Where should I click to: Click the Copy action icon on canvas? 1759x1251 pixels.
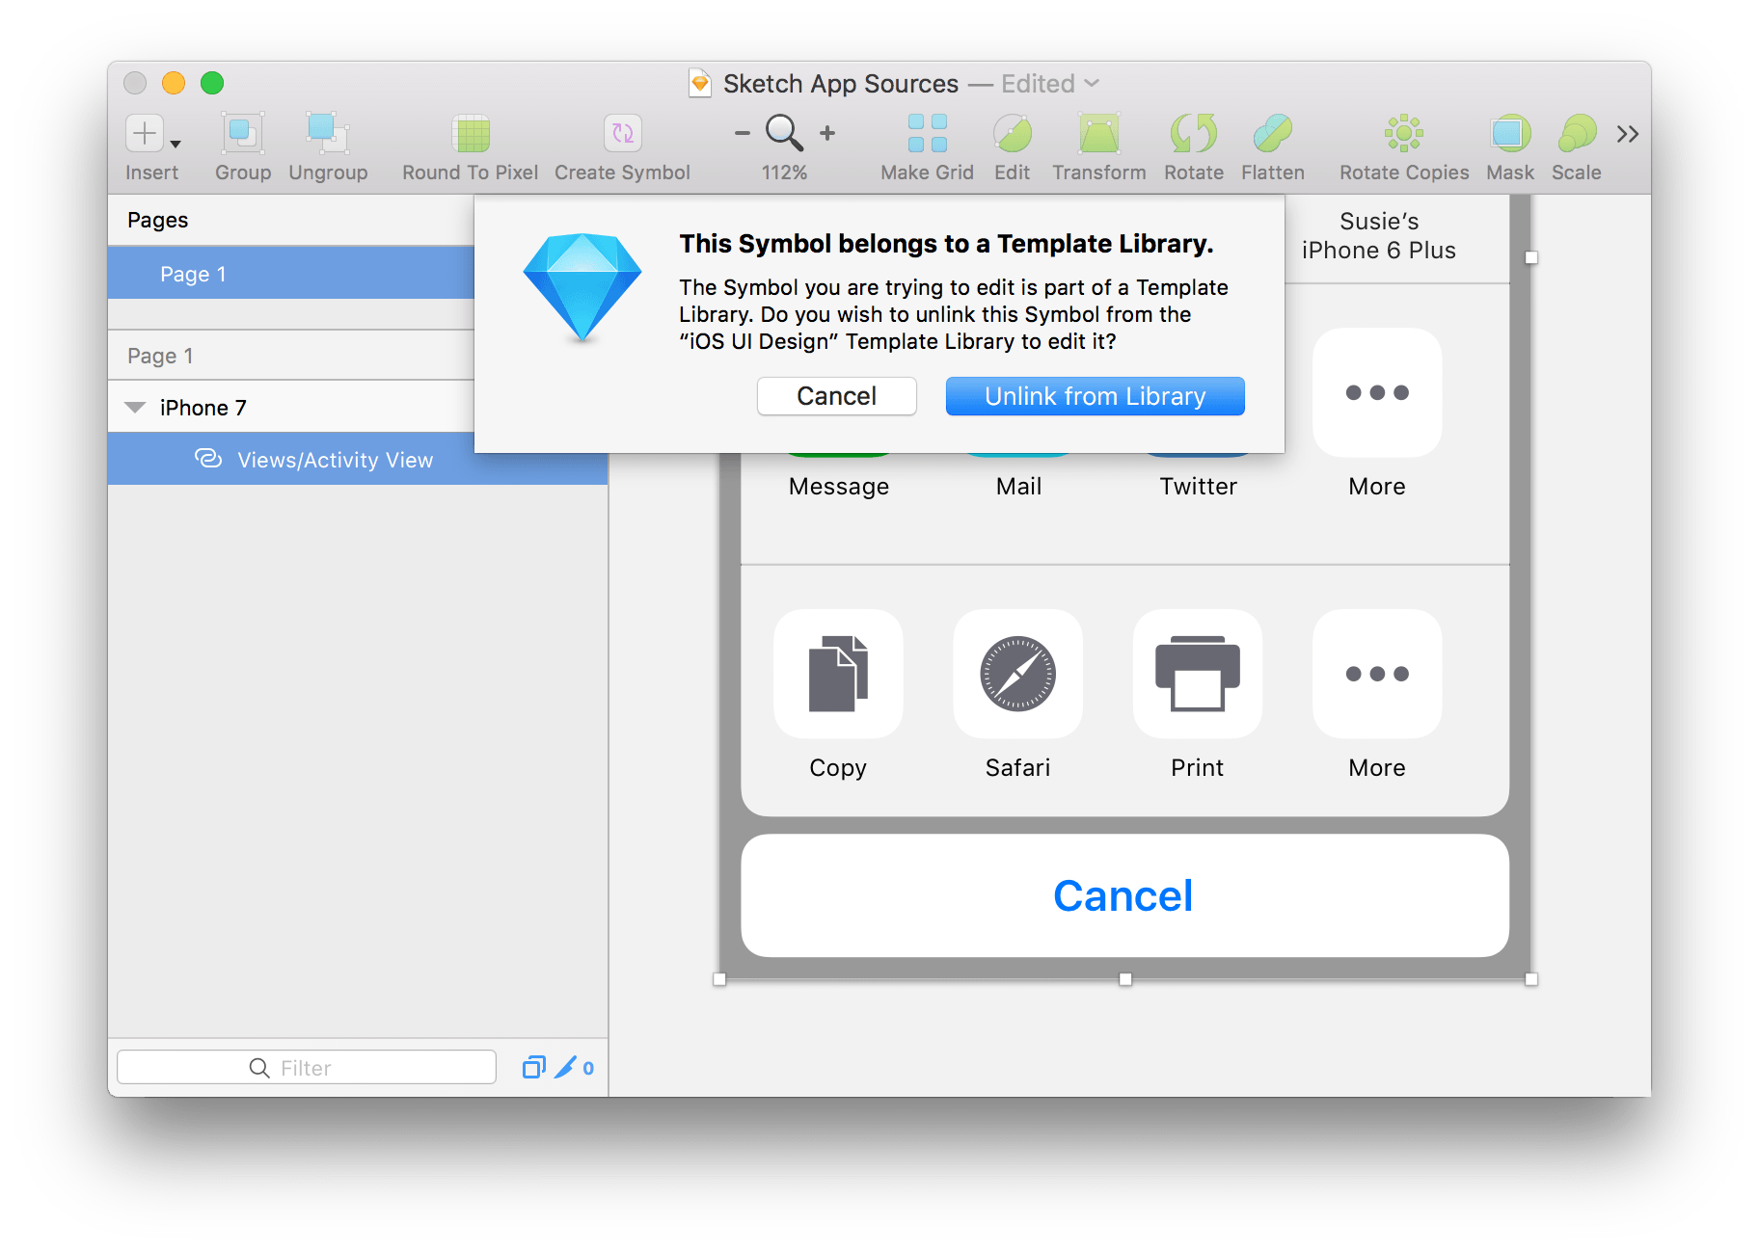point(838,674)
